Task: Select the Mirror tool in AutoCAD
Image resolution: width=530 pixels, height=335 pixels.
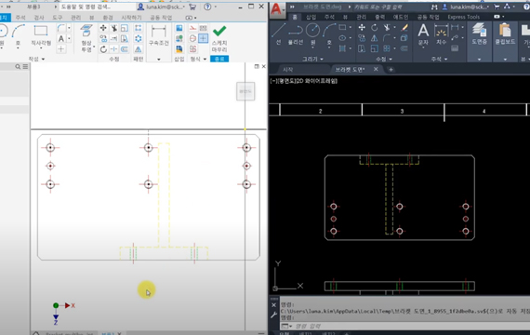Action: click(x=374, y=38)
